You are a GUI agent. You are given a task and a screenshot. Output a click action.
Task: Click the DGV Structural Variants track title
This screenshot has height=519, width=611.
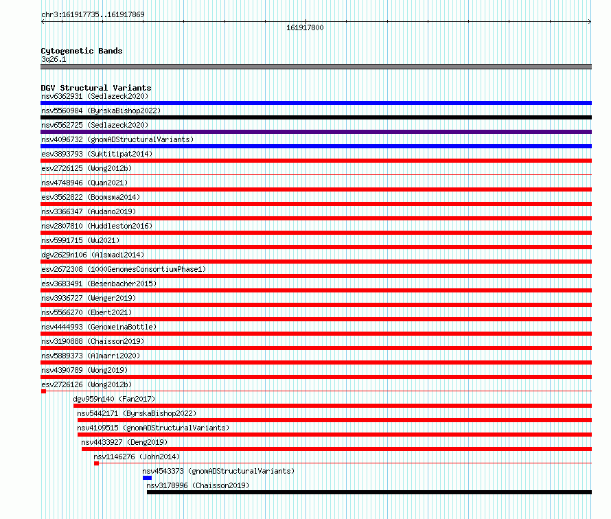96,88
